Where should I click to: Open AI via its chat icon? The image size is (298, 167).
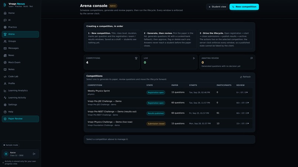(x=5, y=20)
